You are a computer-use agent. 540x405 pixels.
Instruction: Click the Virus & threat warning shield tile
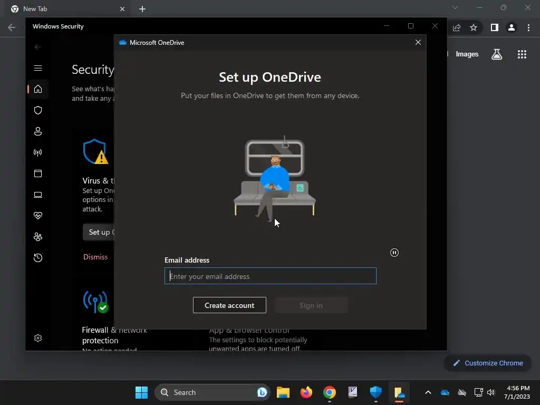click(x=95, y=151)
